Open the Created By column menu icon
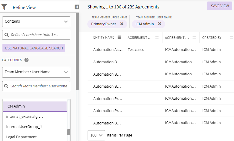The width and height of the screenshot is (234, 141). pos(231,38)
